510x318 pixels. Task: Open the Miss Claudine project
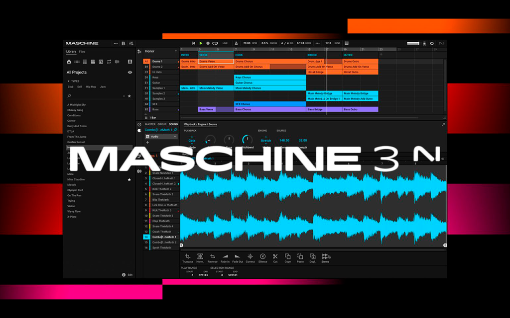click(x=76, y=179)
